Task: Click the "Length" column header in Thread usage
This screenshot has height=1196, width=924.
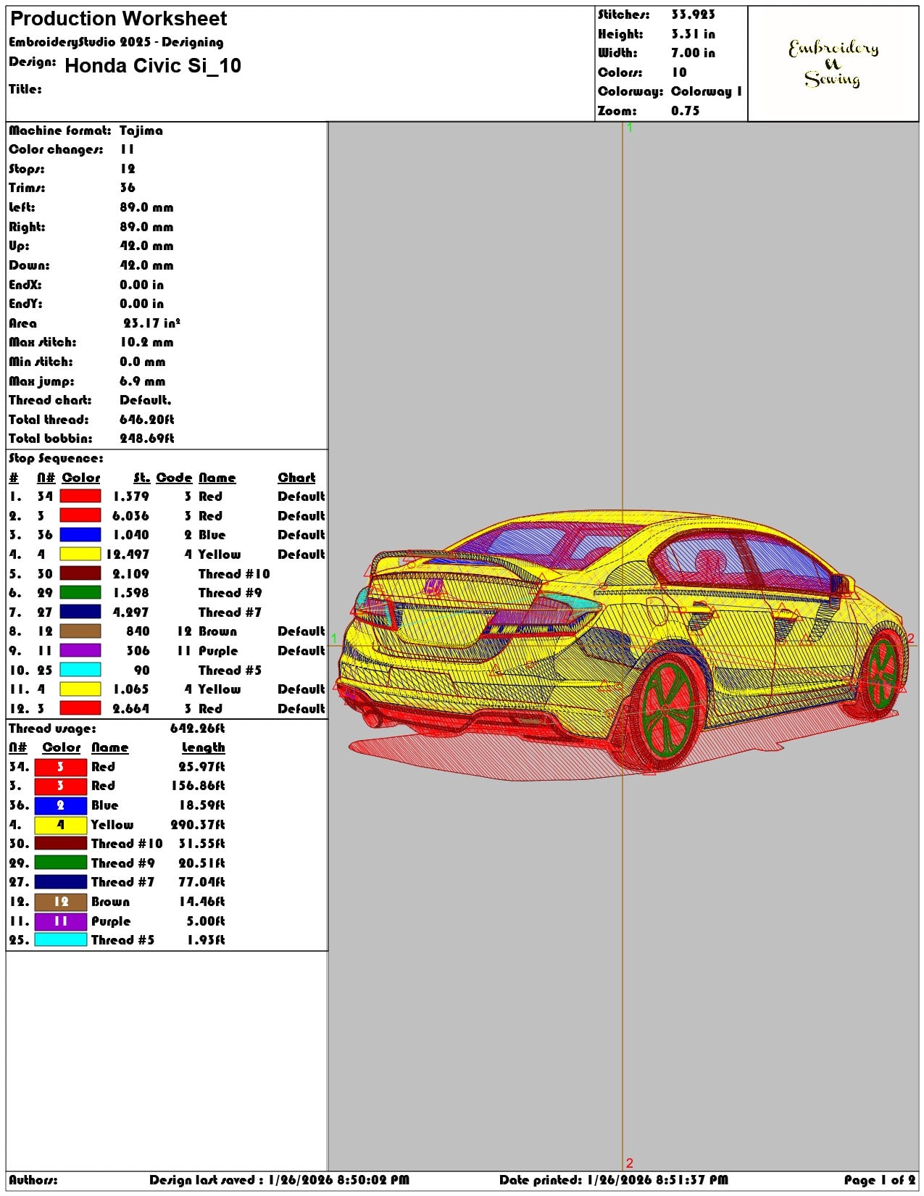Action: coord(203,747)
